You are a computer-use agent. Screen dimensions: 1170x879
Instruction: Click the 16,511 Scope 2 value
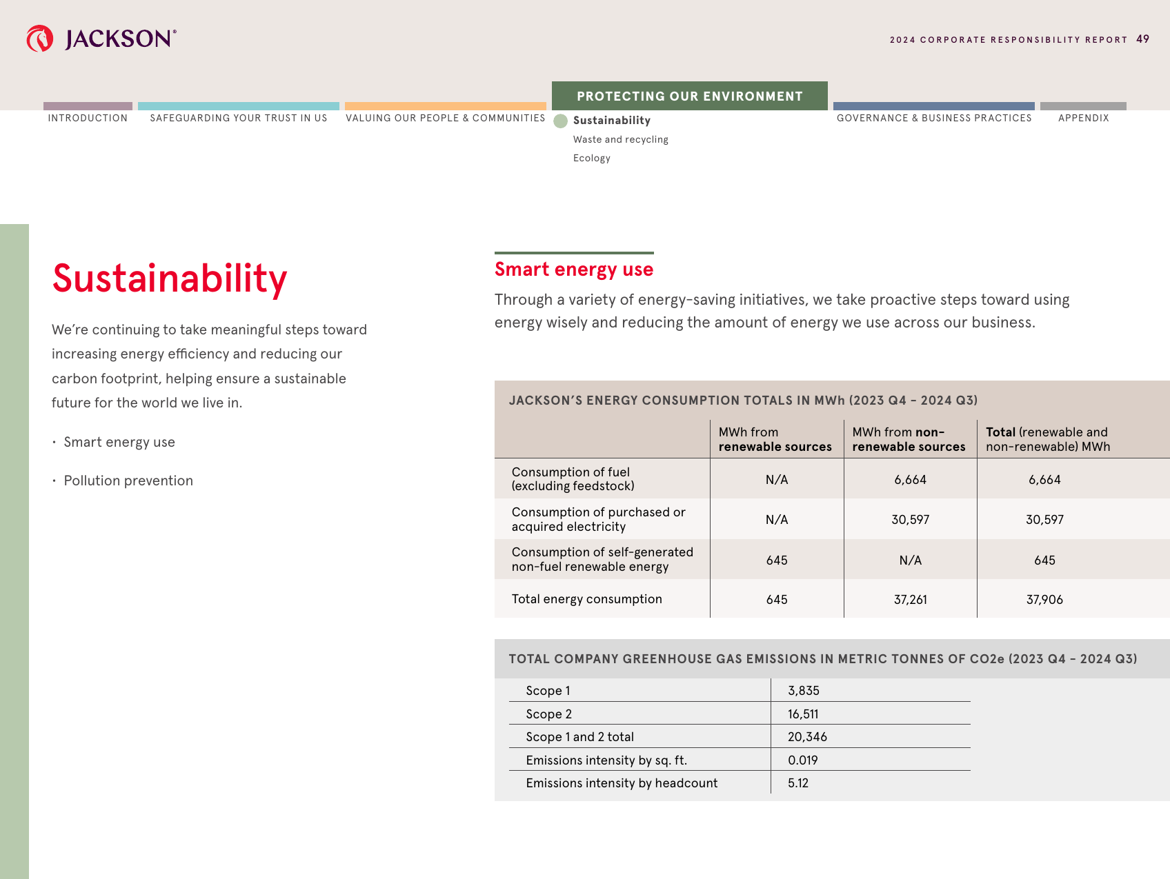point(803,714)
